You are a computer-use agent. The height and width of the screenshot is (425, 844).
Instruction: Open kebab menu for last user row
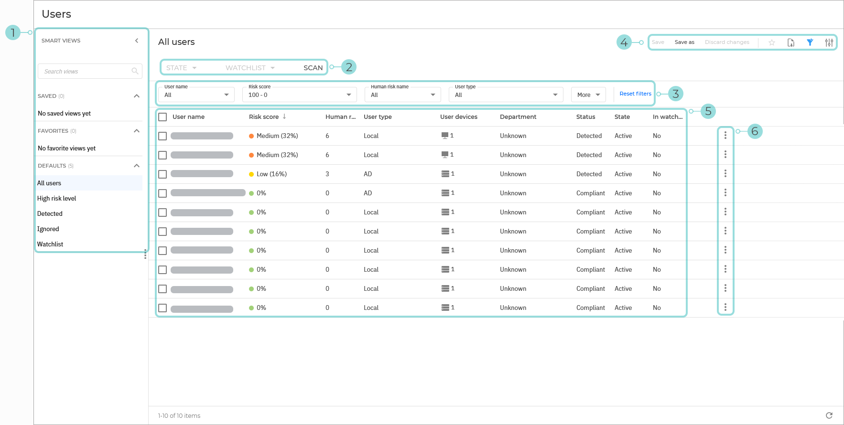pos(725,307)
